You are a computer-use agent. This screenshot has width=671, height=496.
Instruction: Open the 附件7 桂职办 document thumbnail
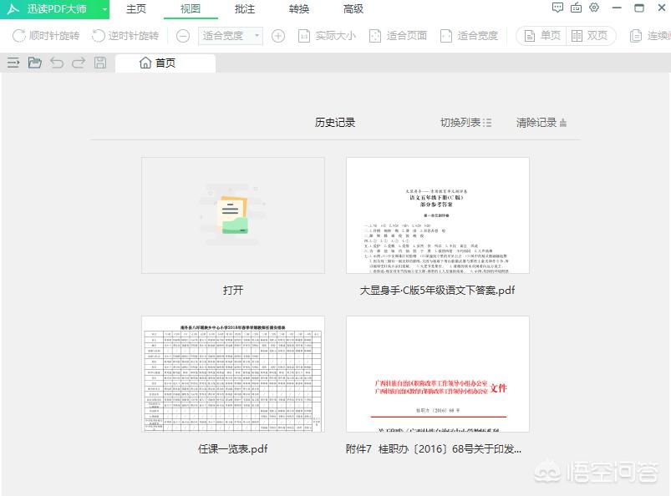tap(438, 374)
